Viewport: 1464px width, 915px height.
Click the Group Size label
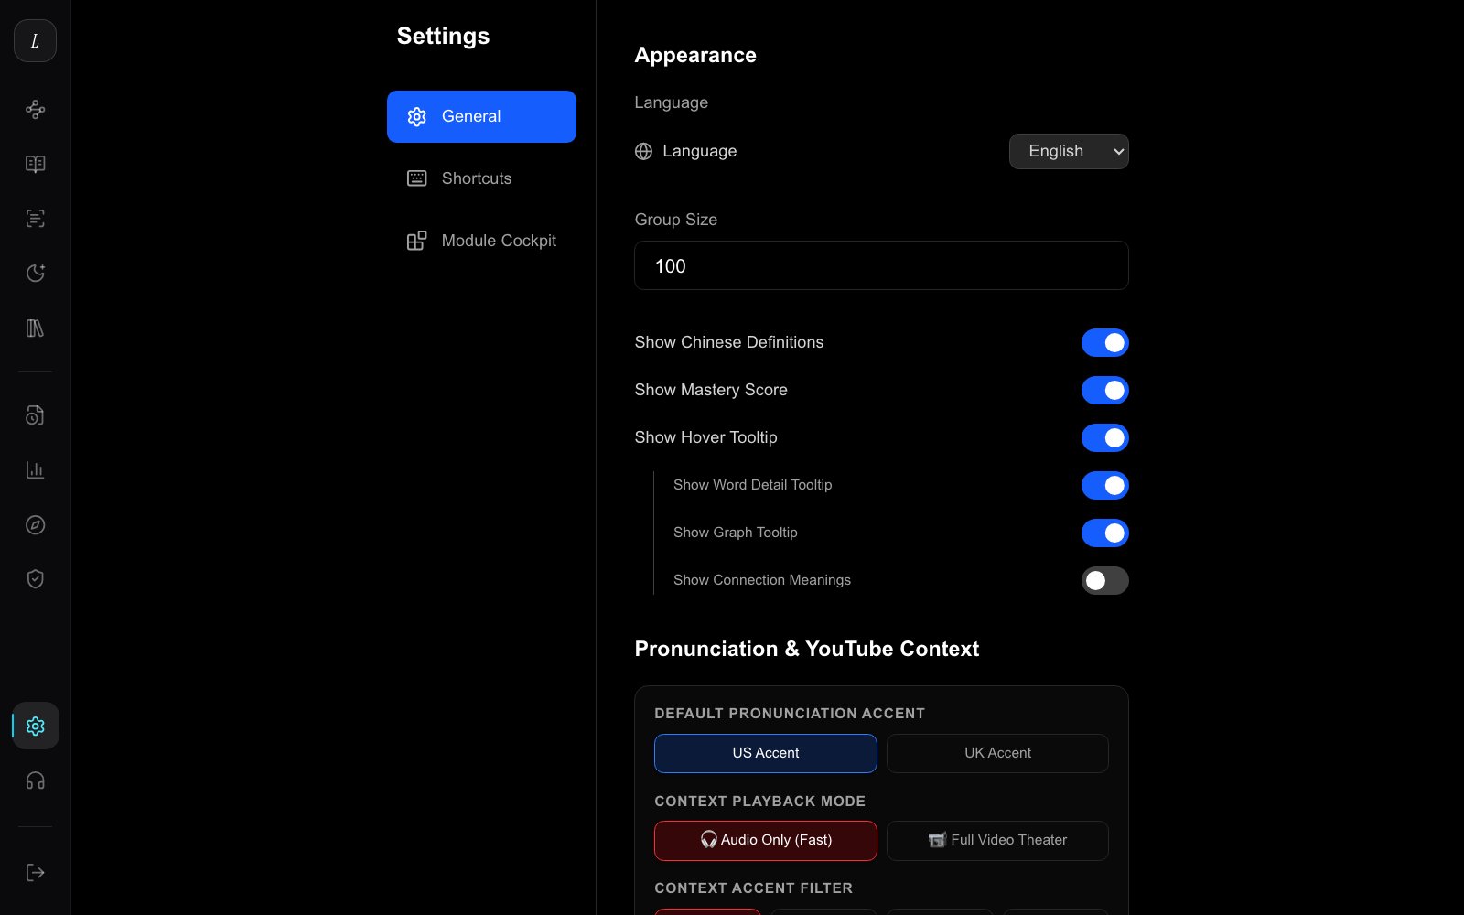[676, 220]
